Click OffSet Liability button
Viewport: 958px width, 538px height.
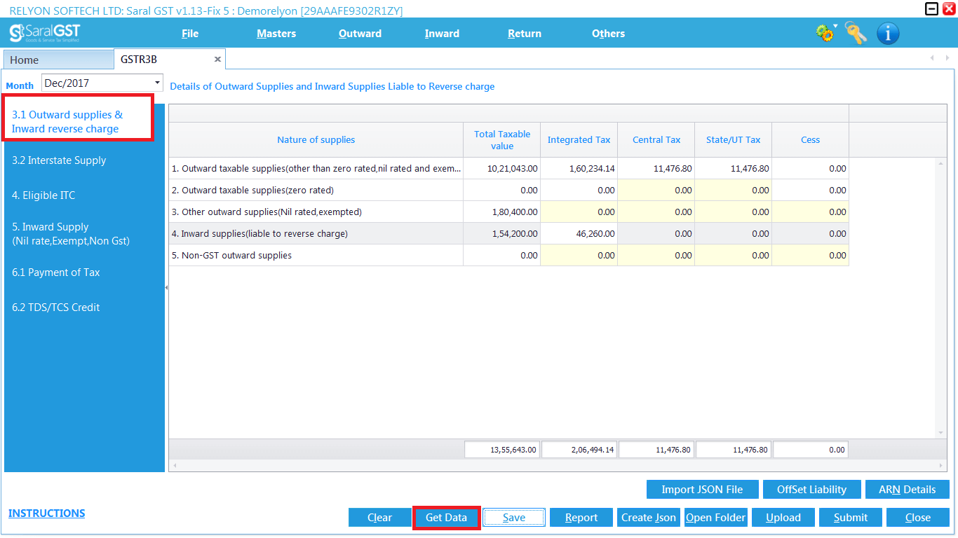[x=811, y=490]
